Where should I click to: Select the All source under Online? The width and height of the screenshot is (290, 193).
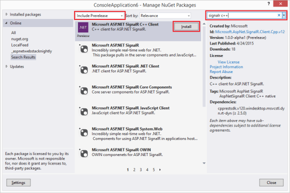tap(13, 32)
